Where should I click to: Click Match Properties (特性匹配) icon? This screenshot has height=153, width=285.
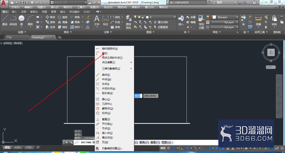tap(201, 22)
